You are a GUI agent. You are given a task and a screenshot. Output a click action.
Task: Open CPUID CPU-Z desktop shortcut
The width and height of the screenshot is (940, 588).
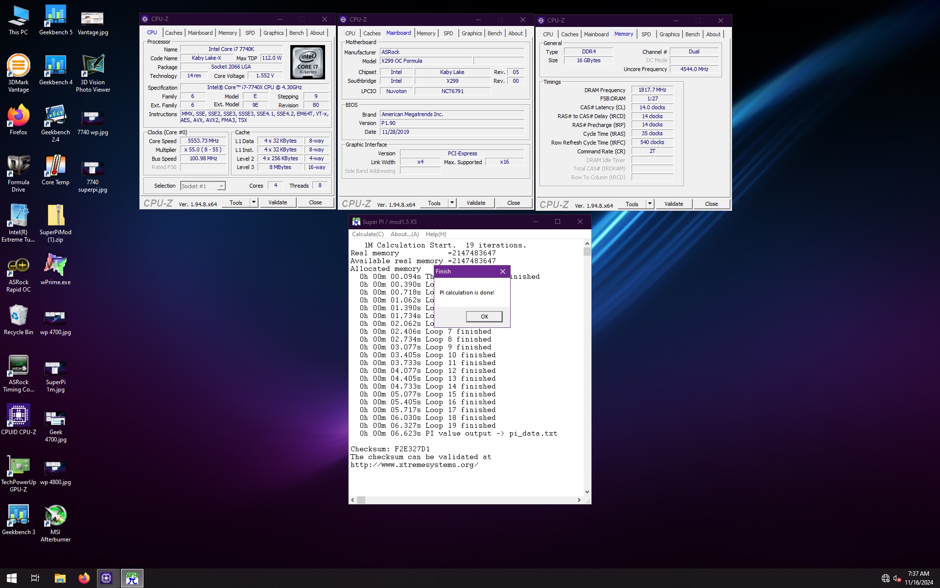19,420
